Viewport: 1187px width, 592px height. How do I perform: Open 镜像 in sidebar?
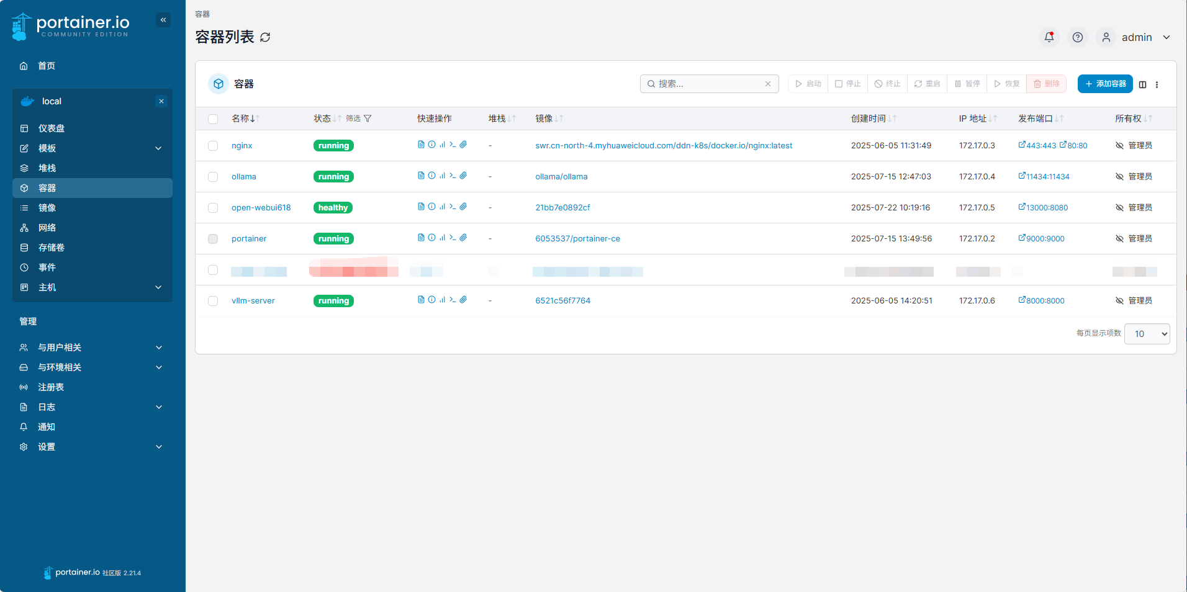tap(93, 208)
